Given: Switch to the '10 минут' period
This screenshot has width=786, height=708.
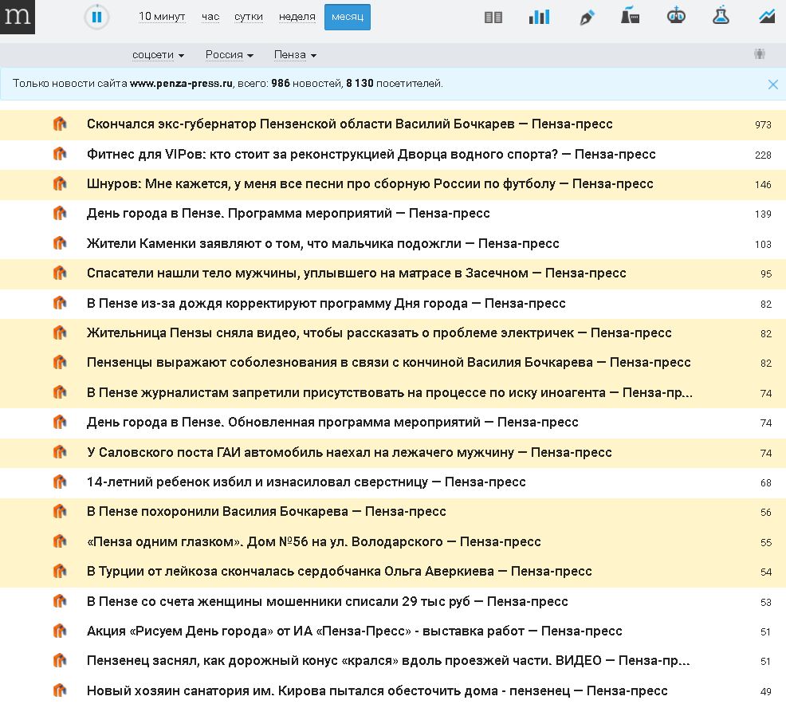Looking at the screenshot, I should click(x=162, y=17).
